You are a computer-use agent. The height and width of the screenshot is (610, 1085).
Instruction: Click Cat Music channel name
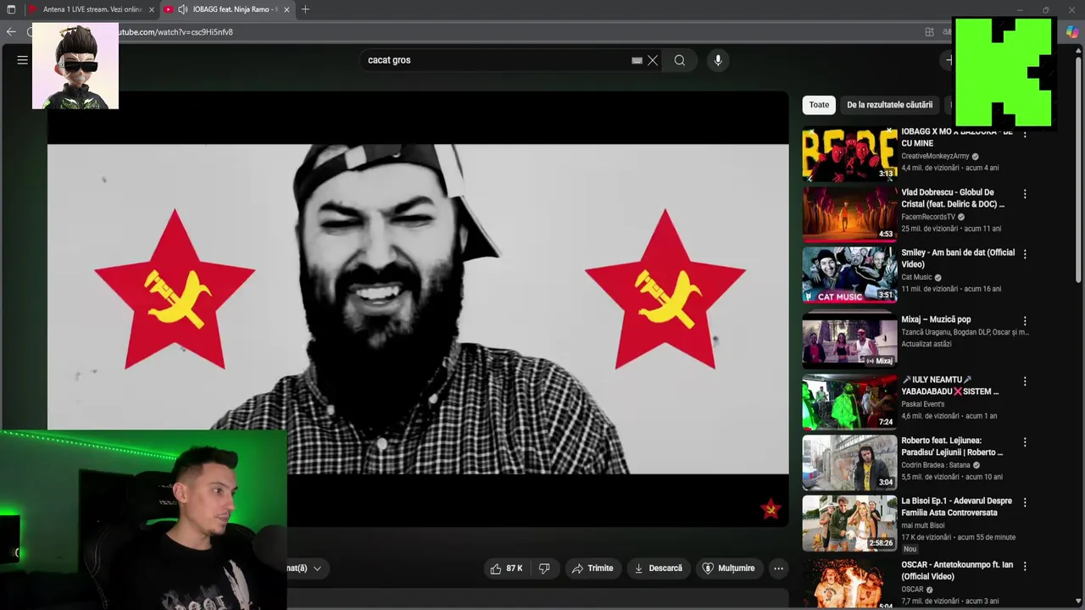pos(916,277)
